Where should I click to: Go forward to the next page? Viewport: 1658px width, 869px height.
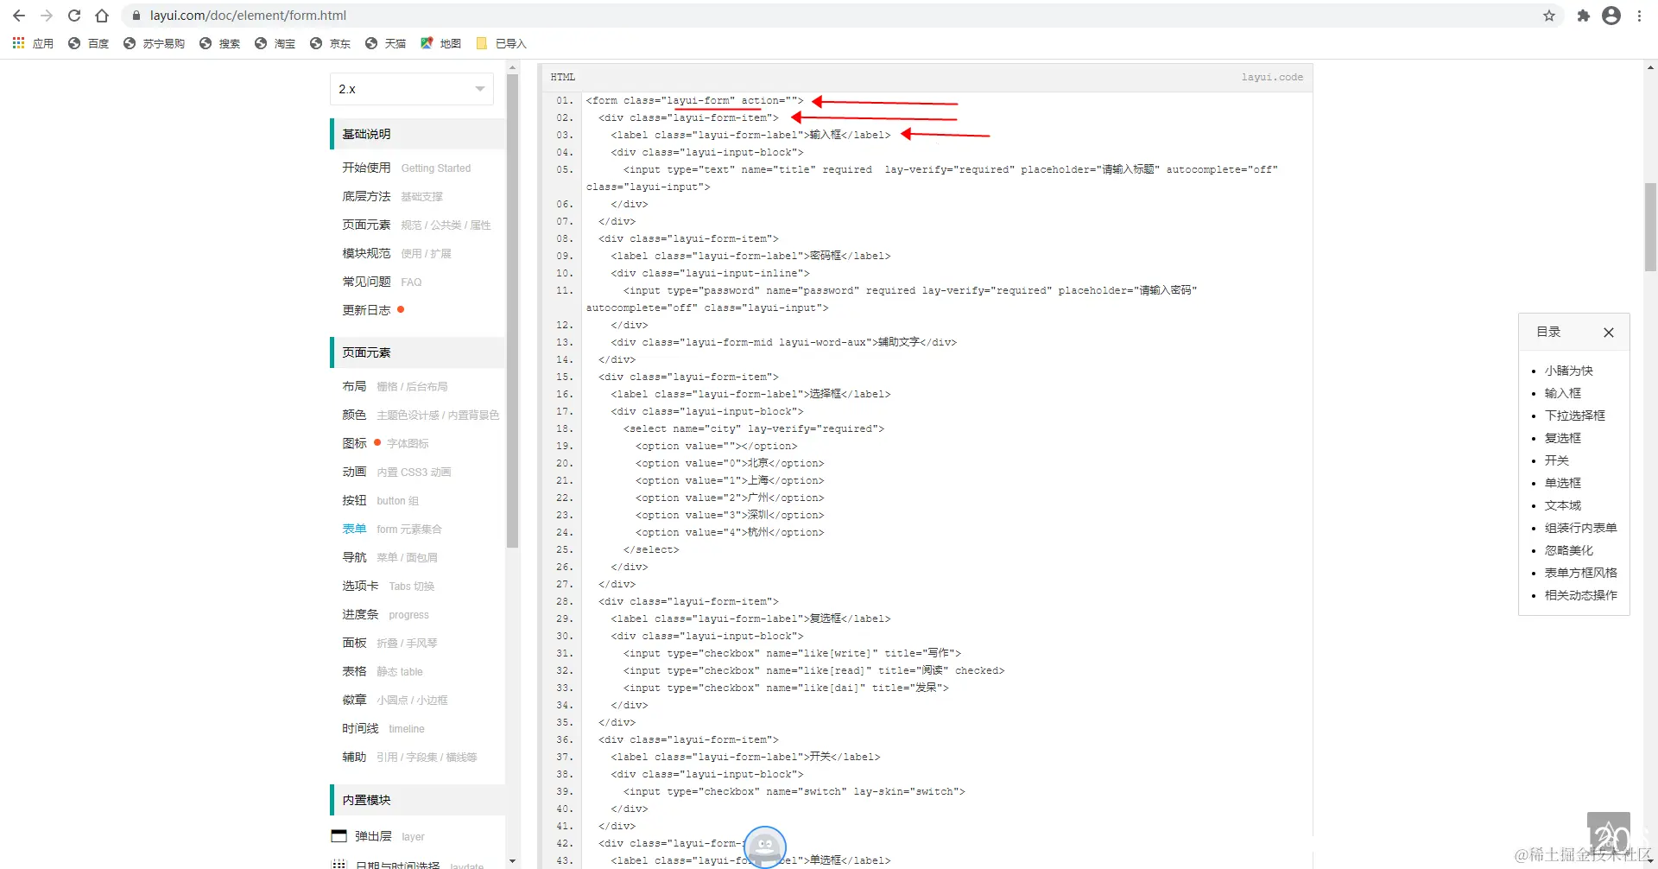(x=47, y=16)
